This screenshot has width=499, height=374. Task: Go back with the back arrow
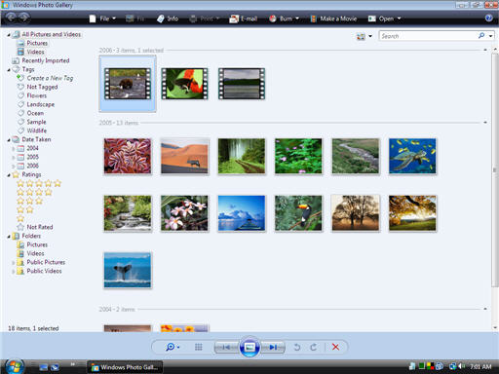click(x=11, y=18)
